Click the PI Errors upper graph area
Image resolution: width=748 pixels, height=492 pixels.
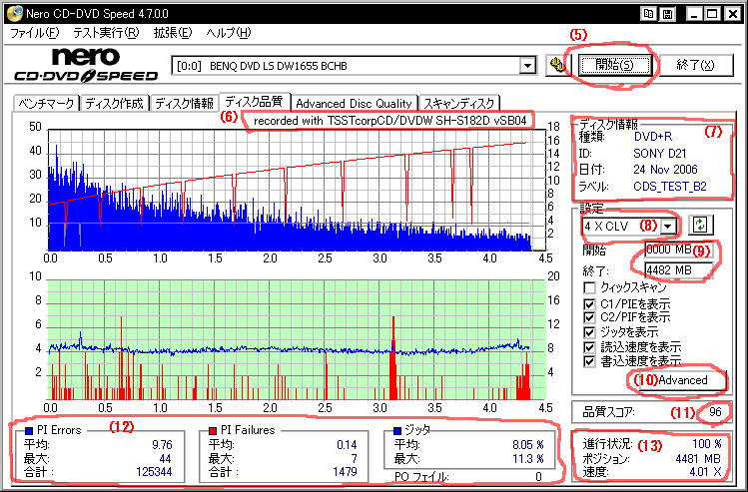click(x=297, y=190)
